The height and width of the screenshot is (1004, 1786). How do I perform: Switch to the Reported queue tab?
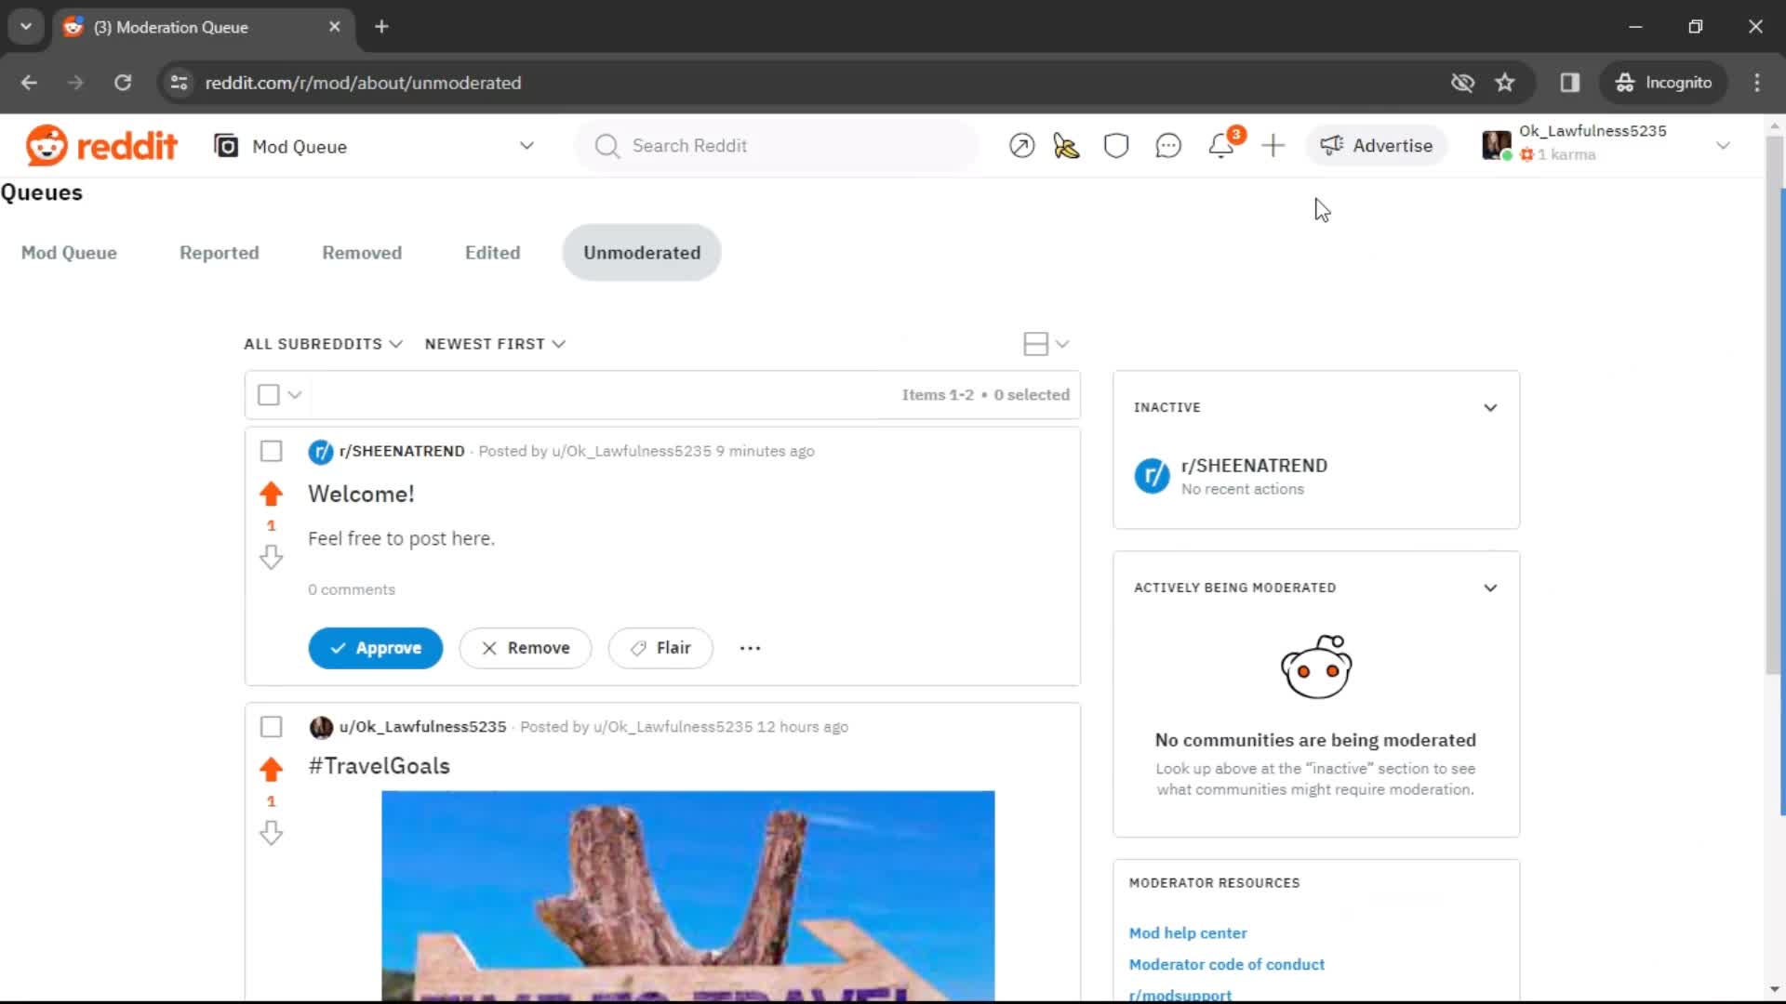[x=219, y=253]
